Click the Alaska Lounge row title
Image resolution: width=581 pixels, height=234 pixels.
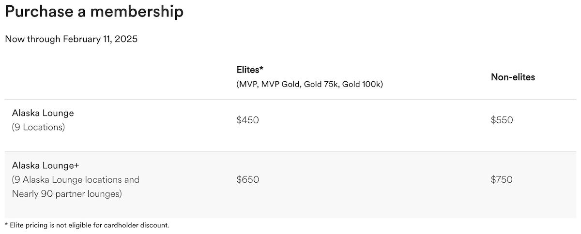pyautogui.click(x=43, y=113)
